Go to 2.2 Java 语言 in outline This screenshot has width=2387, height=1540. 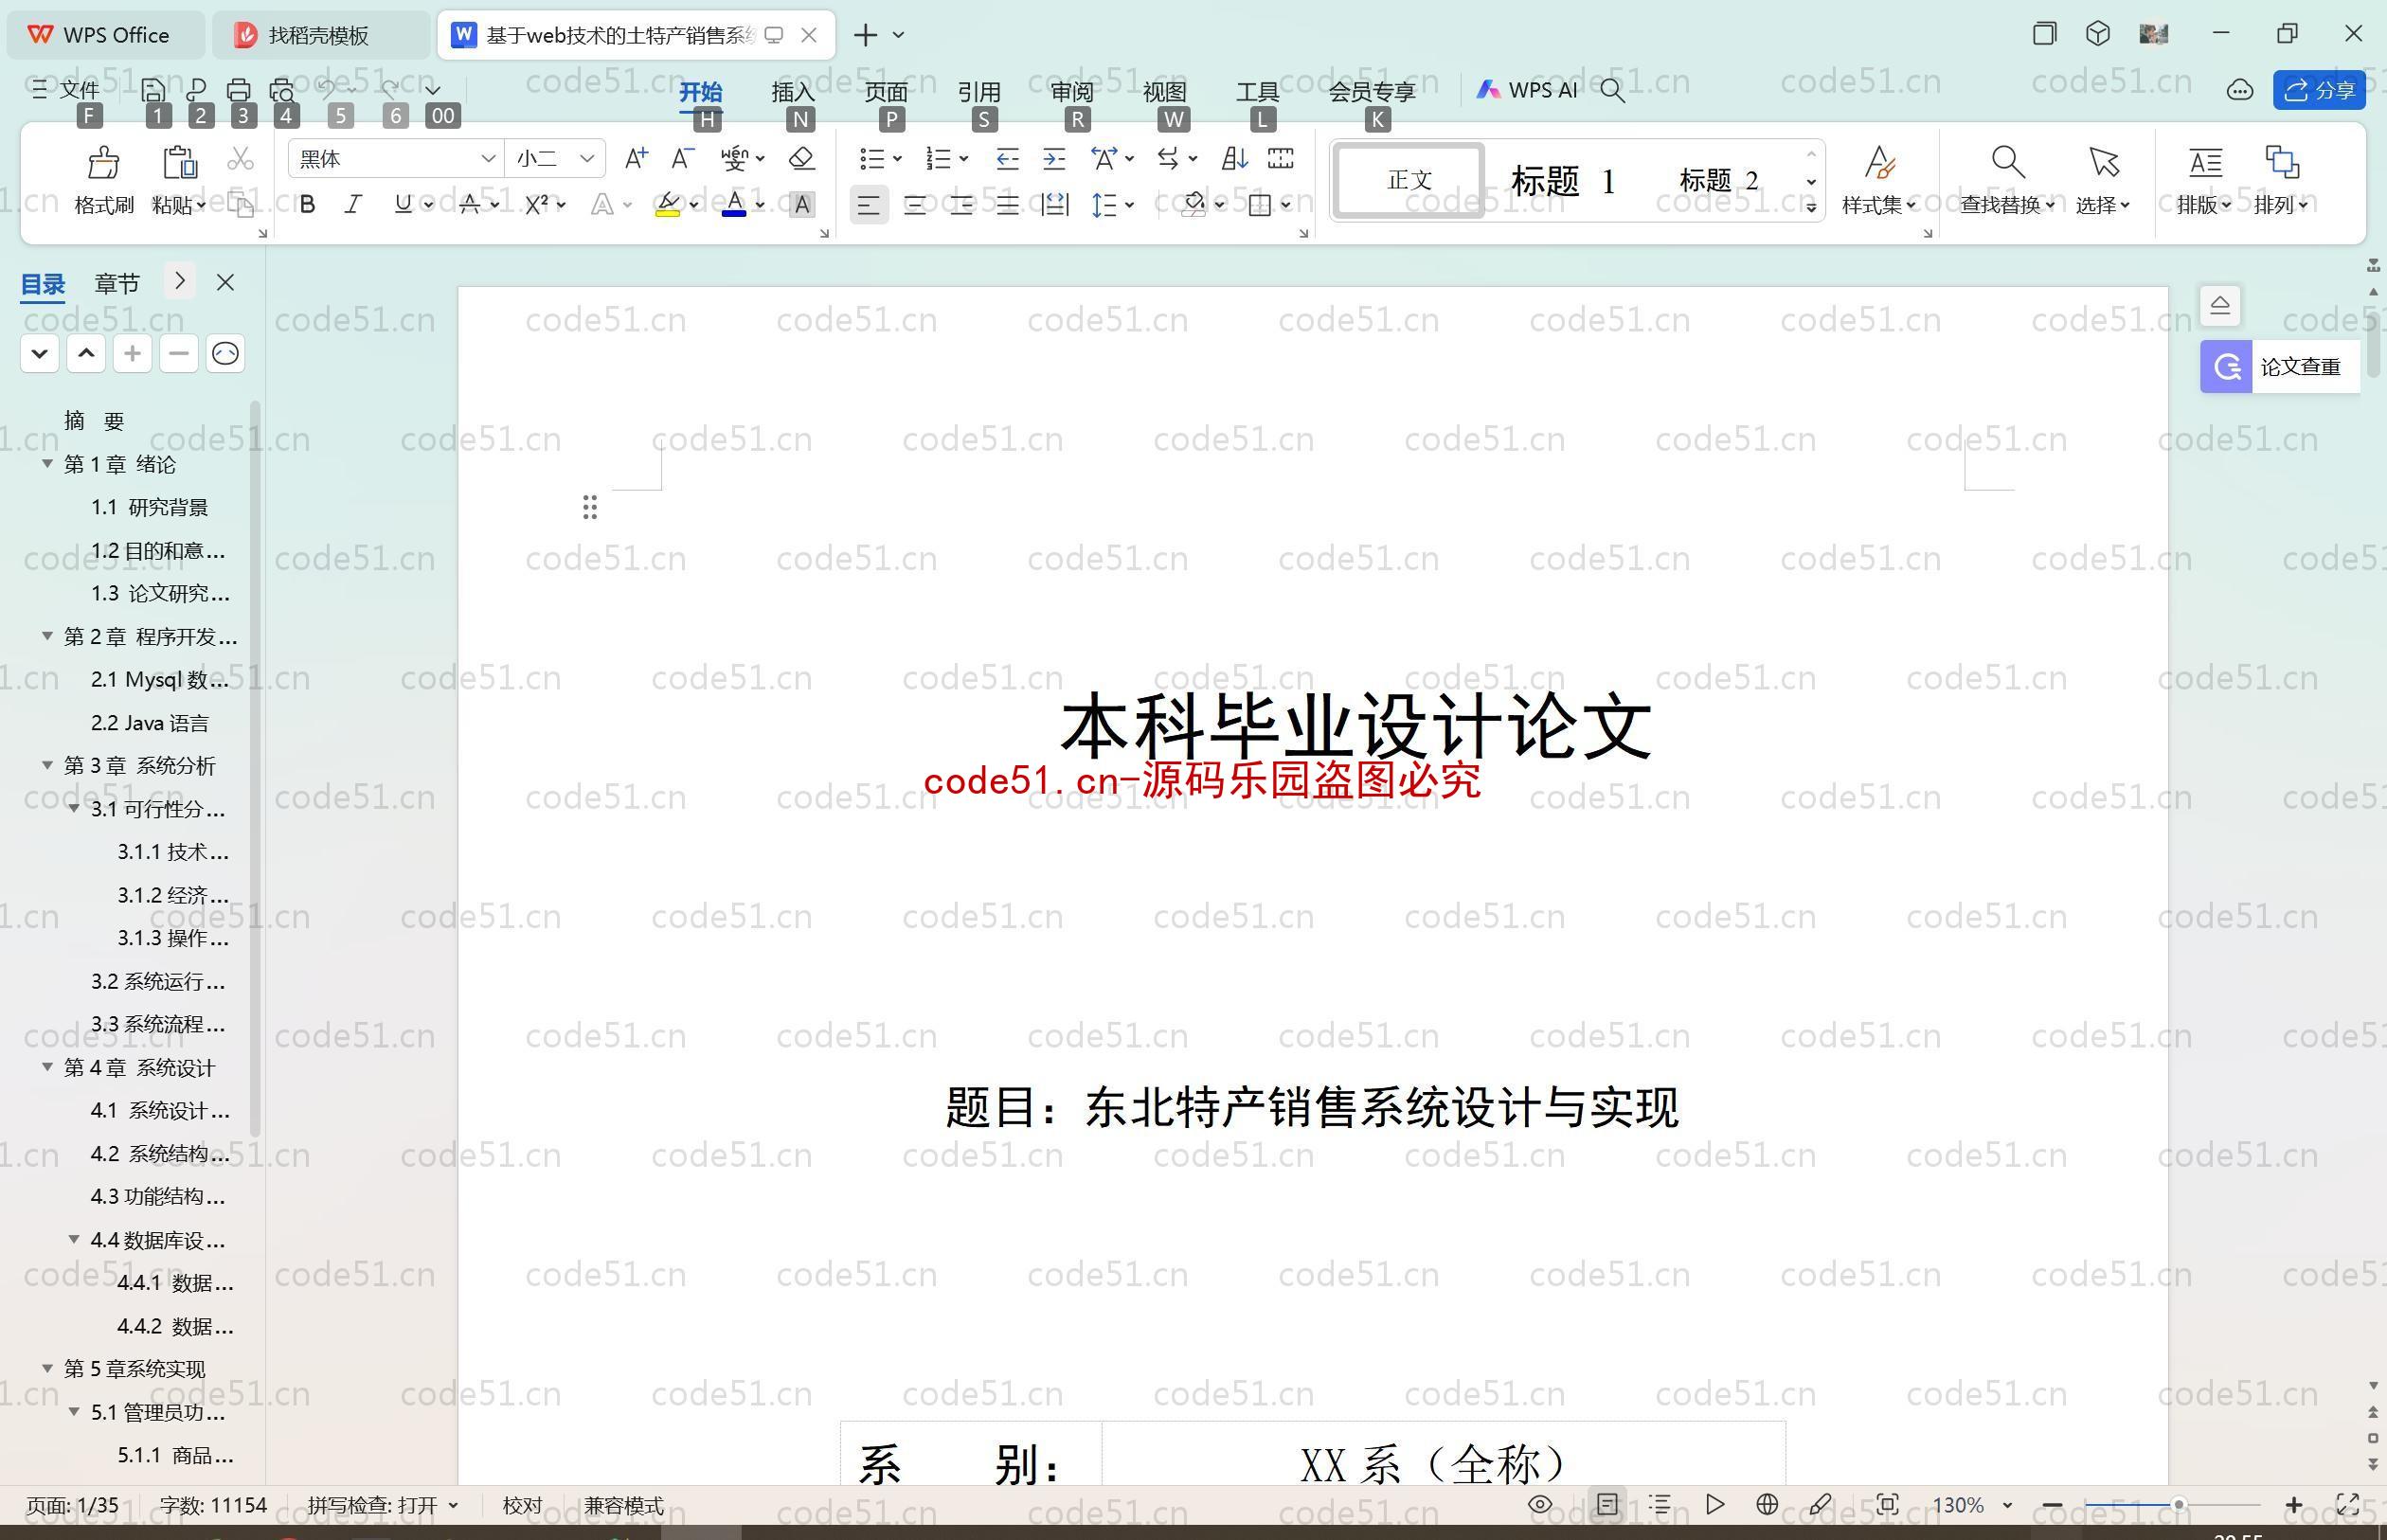coord(150,723)
